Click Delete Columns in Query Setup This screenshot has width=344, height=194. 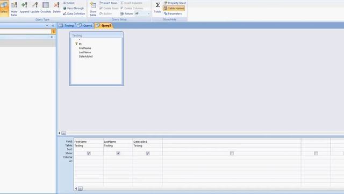(132, 8)
